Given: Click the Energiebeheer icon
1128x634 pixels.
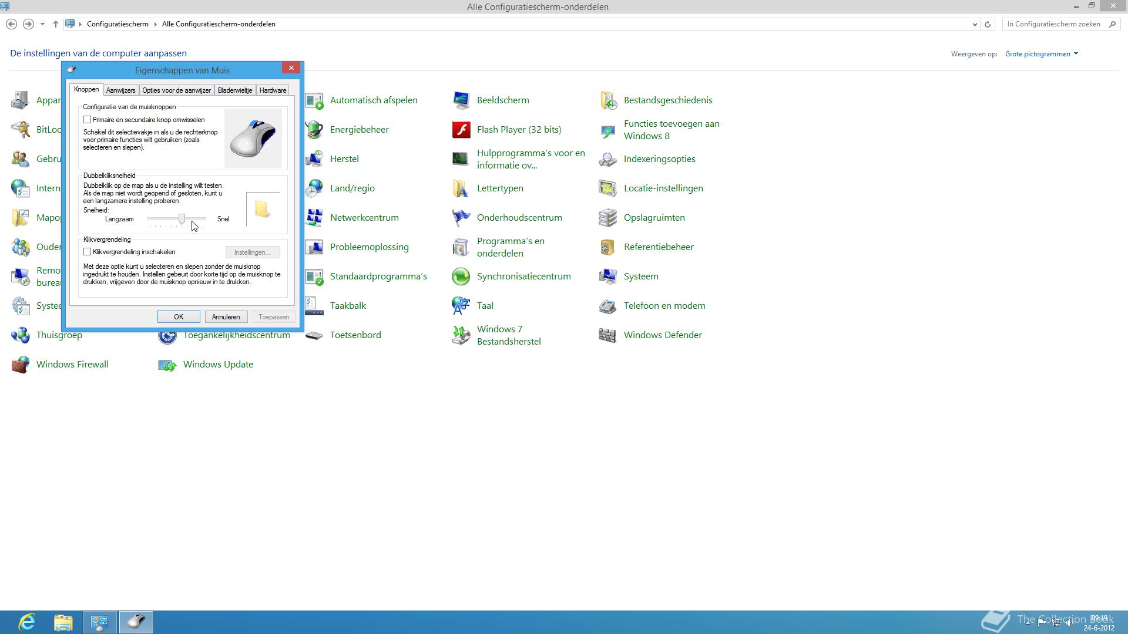Looking at the screenshot, I should click(x=314, y=130).
